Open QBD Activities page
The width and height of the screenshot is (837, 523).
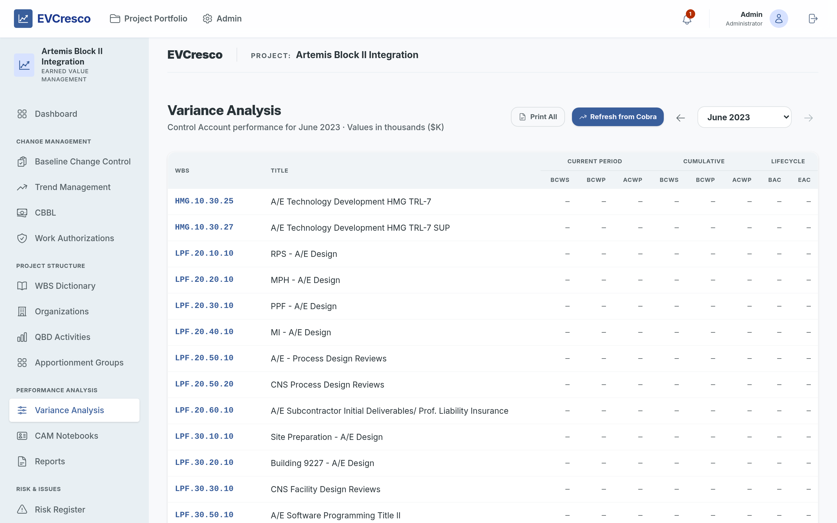point(74,337)
